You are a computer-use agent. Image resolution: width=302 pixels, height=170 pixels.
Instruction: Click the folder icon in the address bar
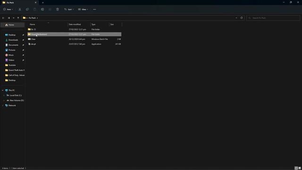tap(24, 18)
